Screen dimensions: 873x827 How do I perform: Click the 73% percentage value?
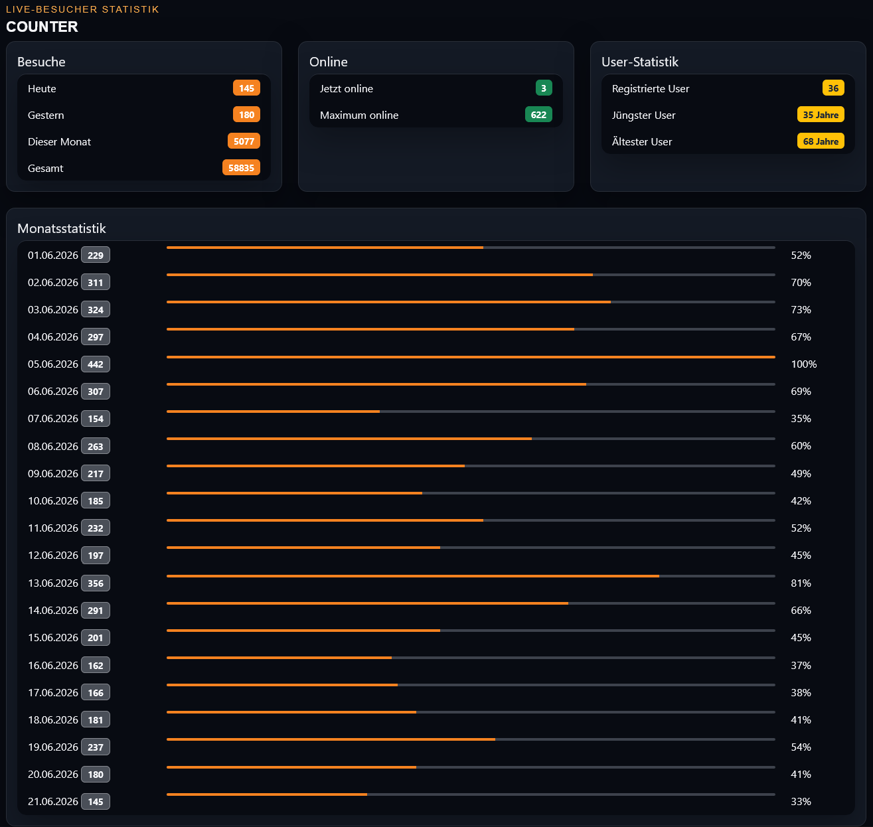tap(801, 310)
